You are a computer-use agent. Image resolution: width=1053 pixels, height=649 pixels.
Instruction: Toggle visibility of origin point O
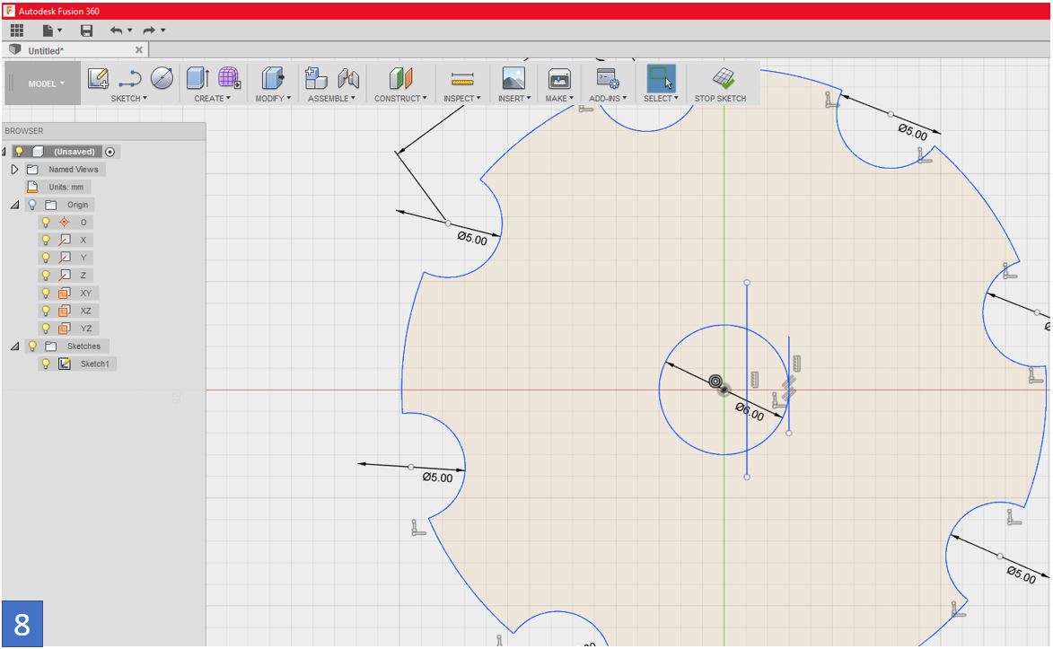pyautogui.click(x=46, y=223)
